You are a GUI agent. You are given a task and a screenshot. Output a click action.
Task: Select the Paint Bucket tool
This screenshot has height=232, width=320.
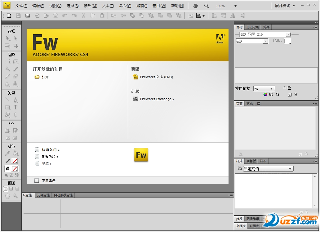point(16,153)
